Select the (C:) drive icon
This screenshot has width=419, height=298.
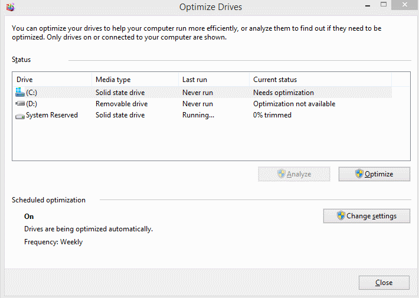(20, 92)
